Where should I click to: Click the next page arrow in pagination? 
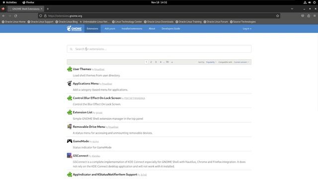(172, 62)
